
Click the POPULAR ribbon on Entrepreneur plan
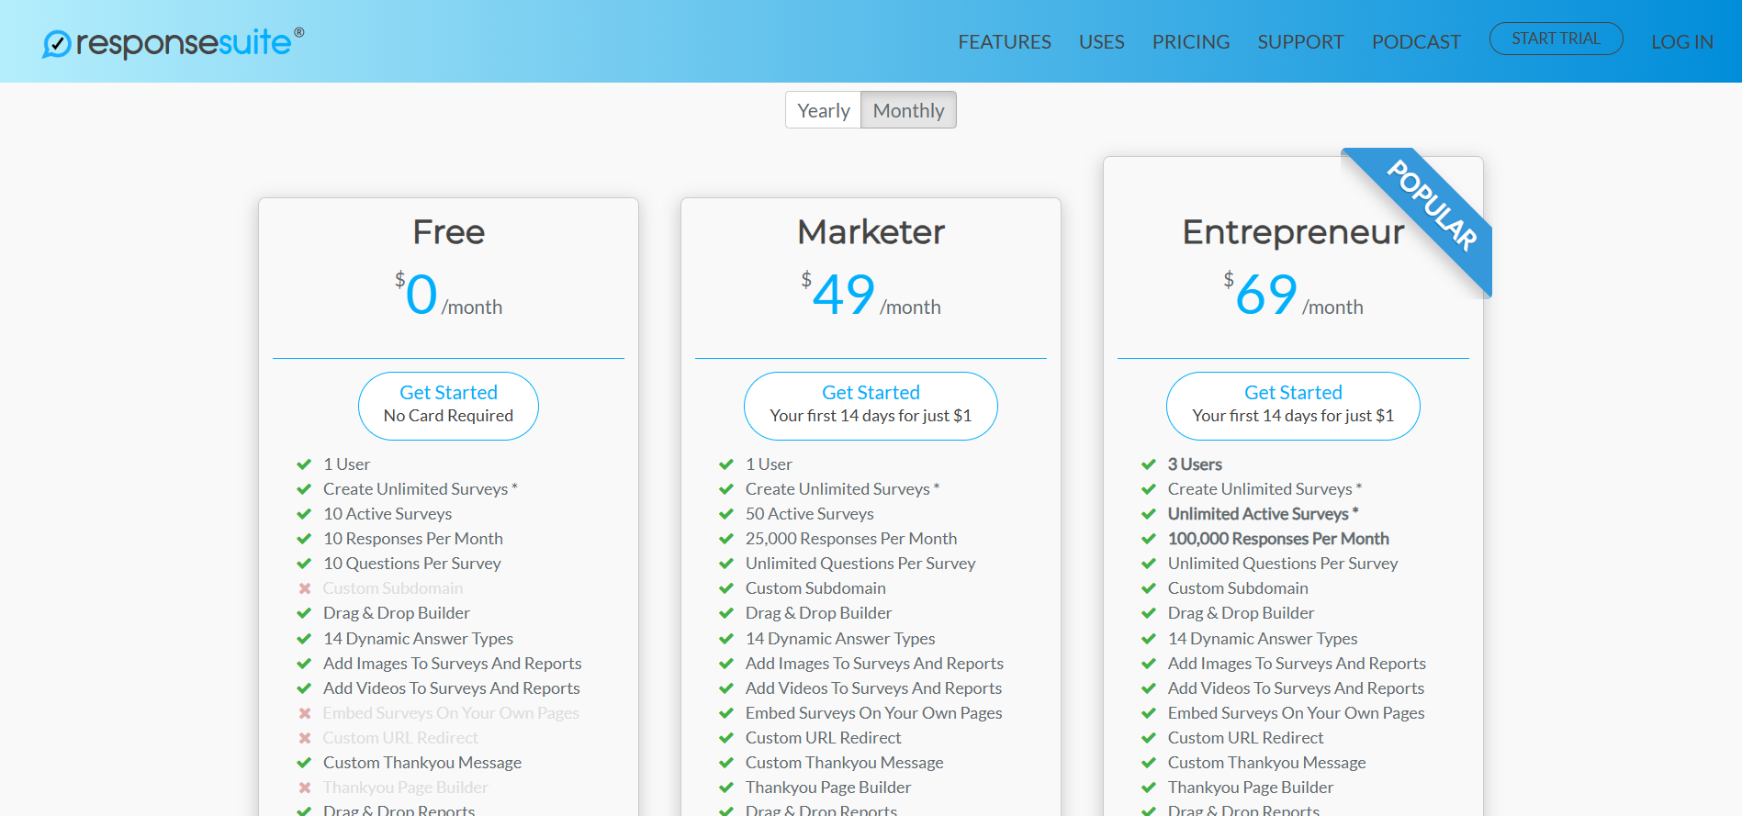[x=1431, y=207]
